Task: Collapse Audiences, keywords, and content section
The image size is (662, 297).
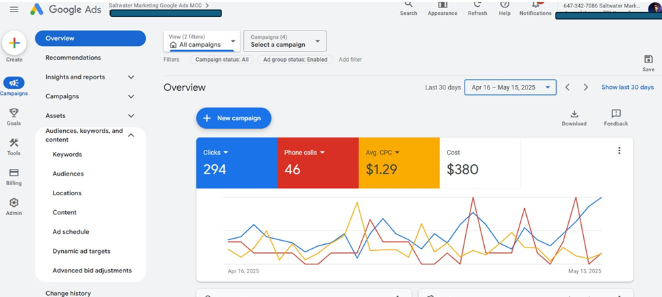Action: click(131, 135)
